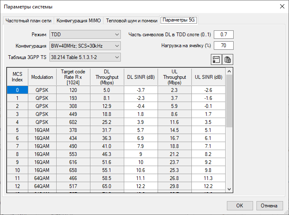Image resolution: width=289 pixels, height=215 pixels.
Task: Click the table vertical scrollbar thumb
Action: 229,101
